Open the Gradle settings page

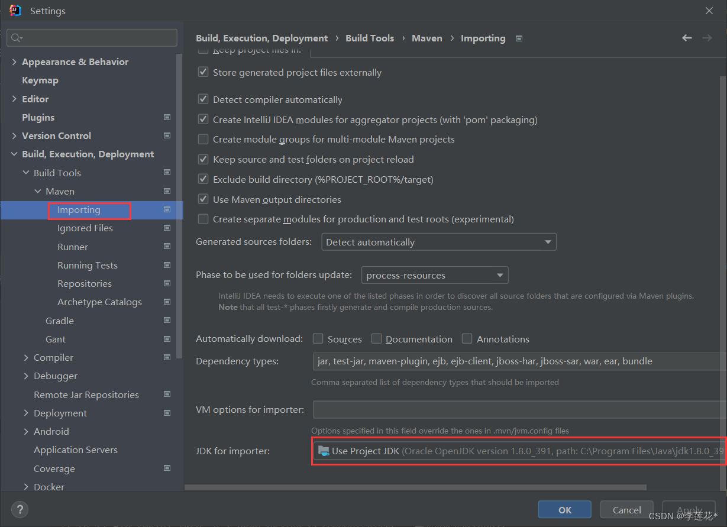pos(60,321)
